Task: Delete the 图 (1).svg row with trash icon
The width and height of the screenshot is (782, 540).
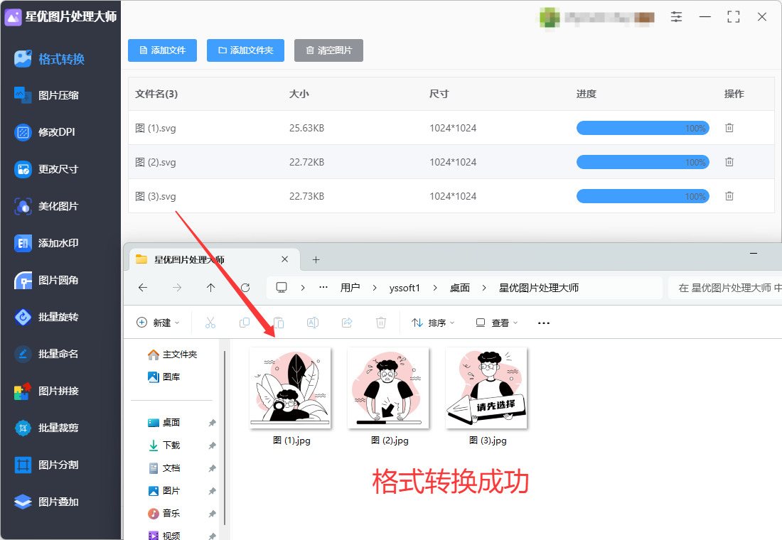Action: pyautogui.click(x=729, y=128)
